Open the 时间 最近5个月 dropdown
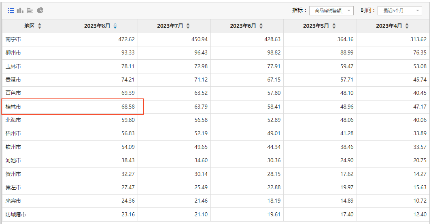This screenshot has height=224, width=431. point(400,10)
